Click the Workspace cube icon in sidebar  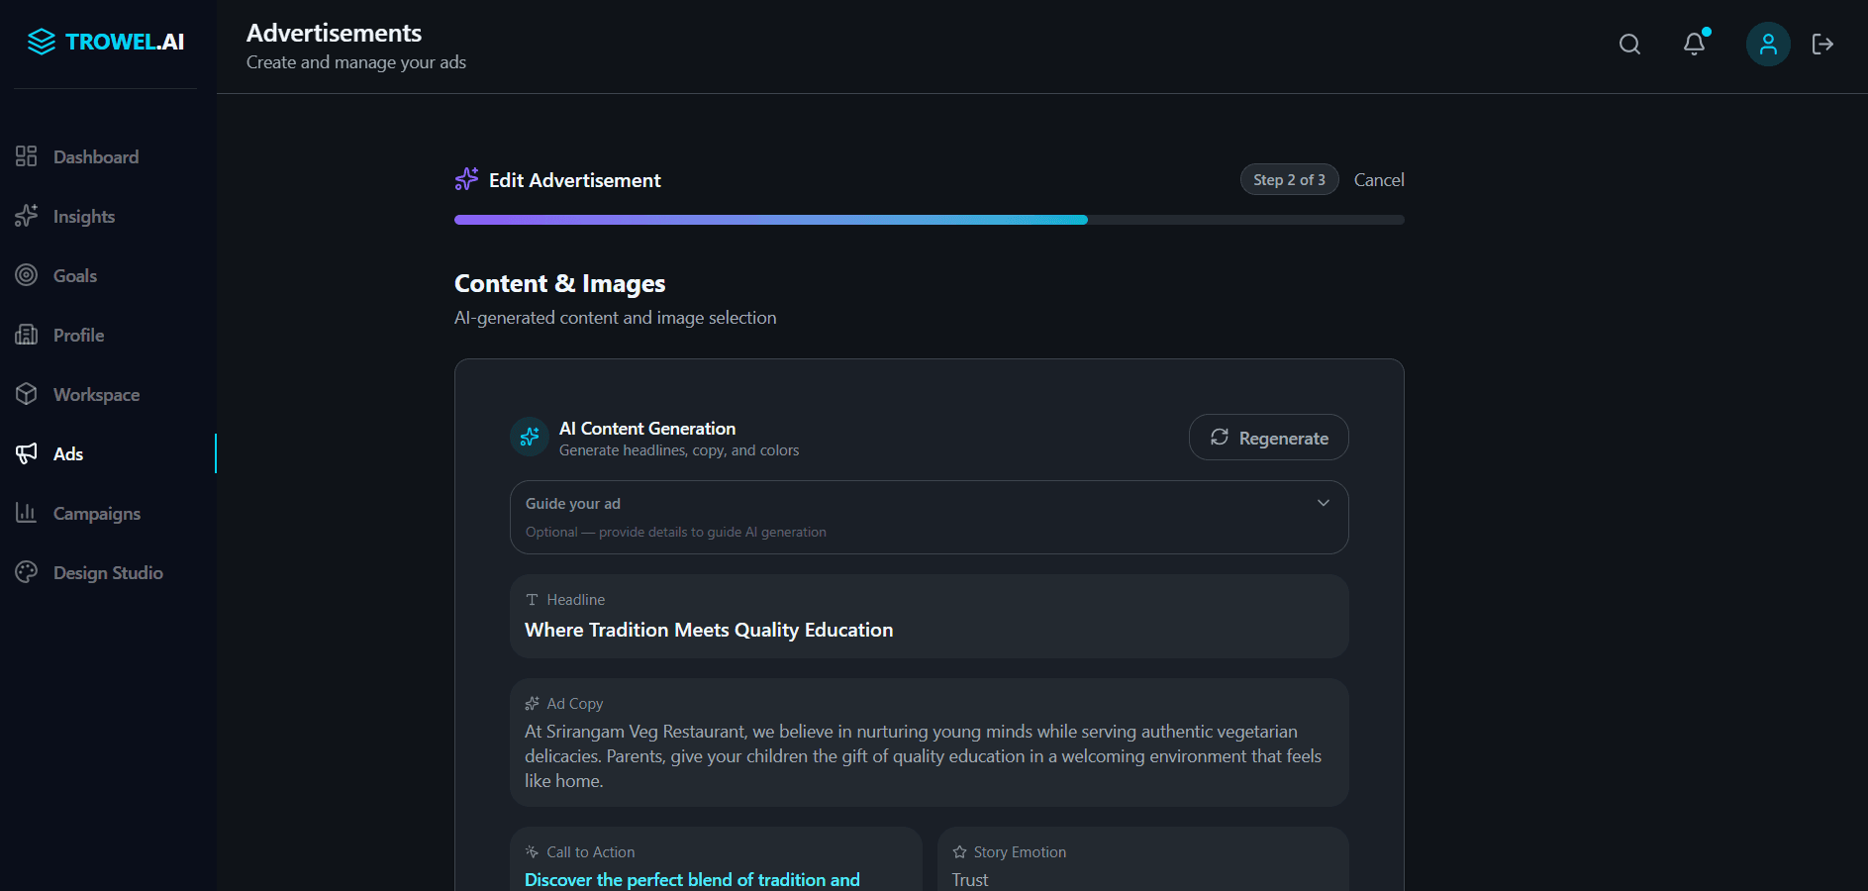click(27, 394)
